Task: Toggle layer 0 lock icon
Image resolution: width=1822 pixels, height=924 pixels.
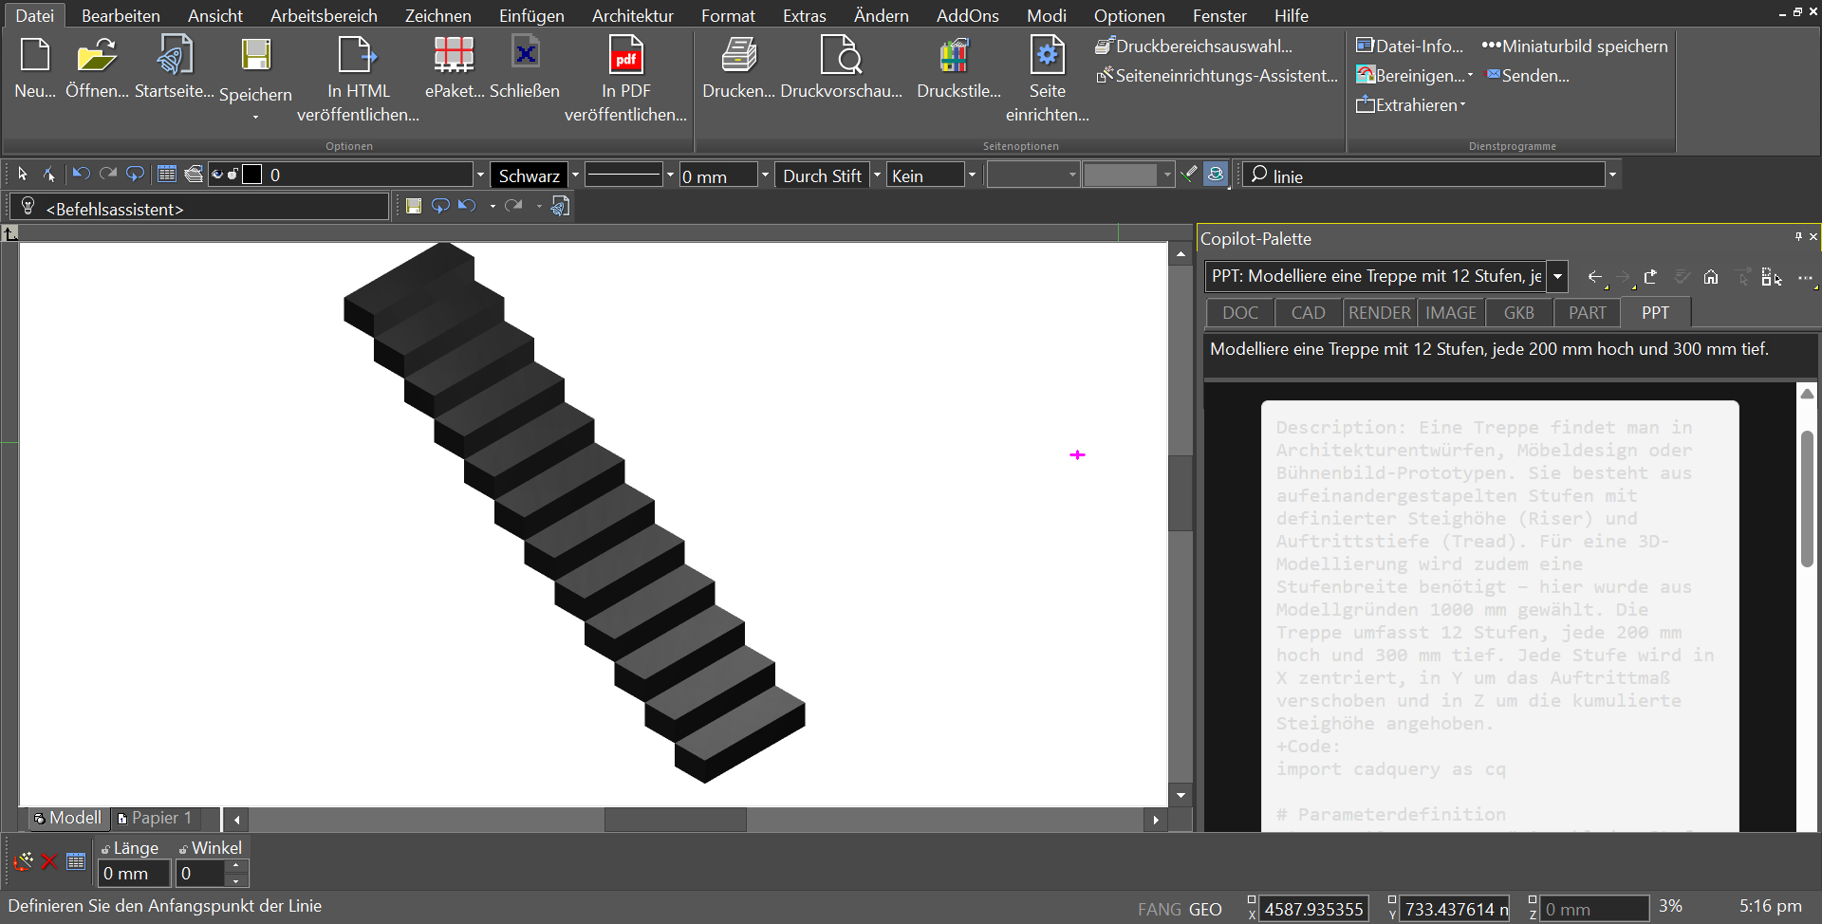Action: click(x=232, y=175)
